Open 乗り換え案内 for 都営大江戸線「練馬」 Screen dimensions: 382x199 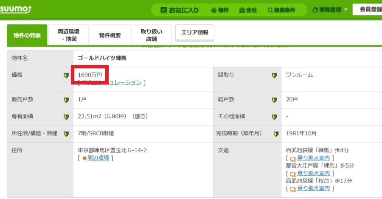pyautogui.click(x=313, y=173)
